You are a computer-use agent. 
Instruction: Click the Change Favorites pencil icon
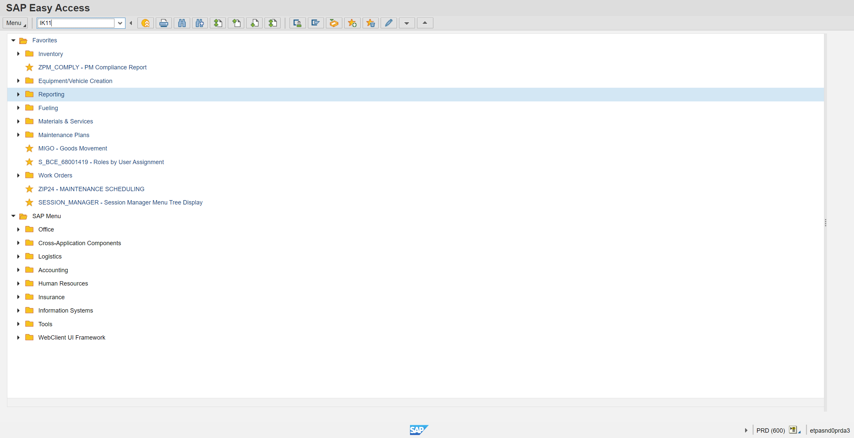point(389,23)
